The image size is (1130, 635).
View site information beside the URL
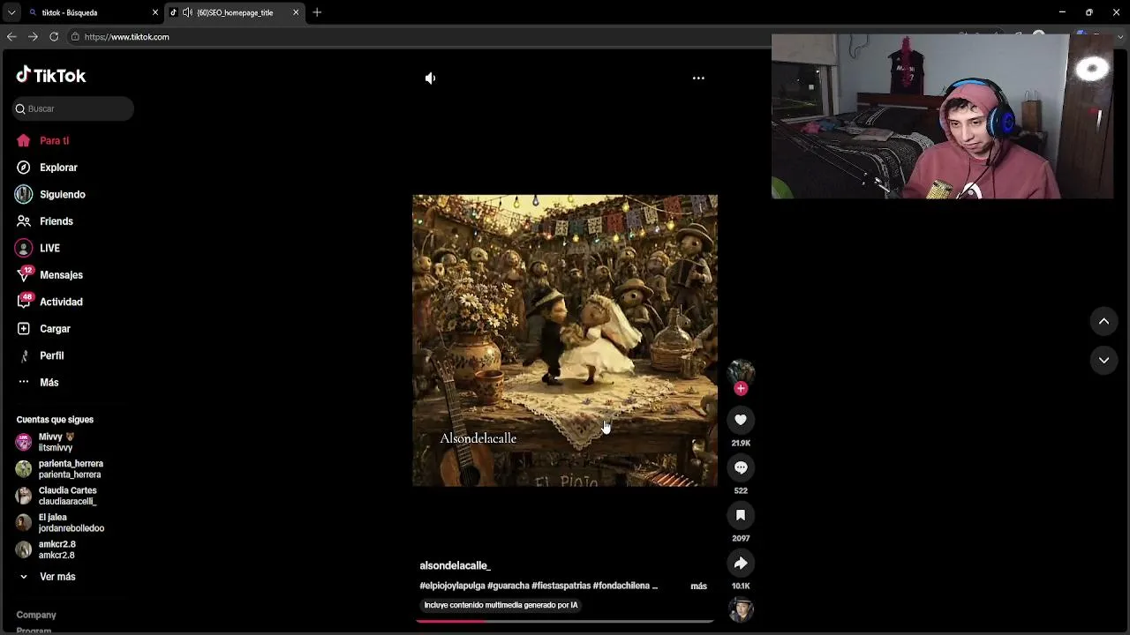pos(75,37)
